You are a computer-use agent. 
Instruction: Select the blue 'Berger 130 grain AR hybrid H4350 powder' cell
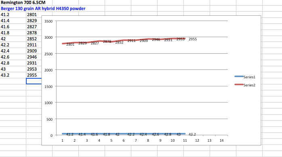43,8
